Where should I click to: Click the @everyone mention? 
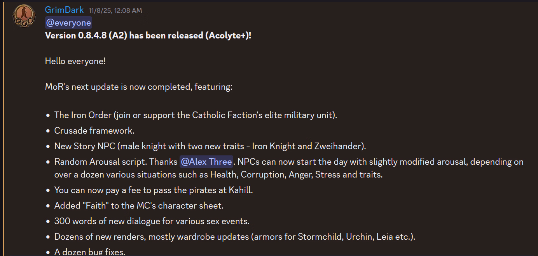click(x=68, y=23)
